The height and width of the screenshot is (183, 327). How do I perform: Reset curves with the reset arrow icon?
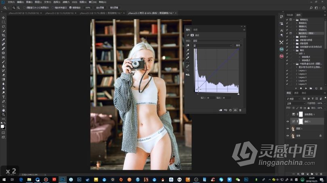230,110
